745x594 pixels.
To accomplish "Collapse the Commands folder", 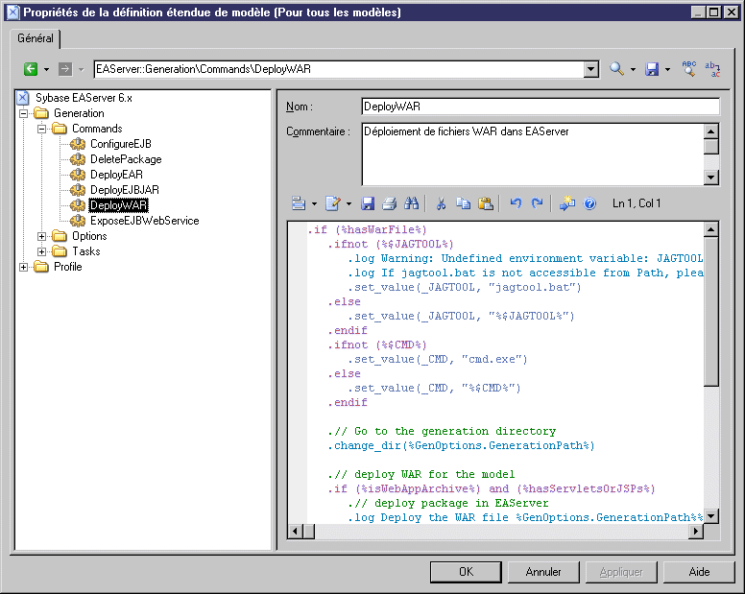I will 42,129.
